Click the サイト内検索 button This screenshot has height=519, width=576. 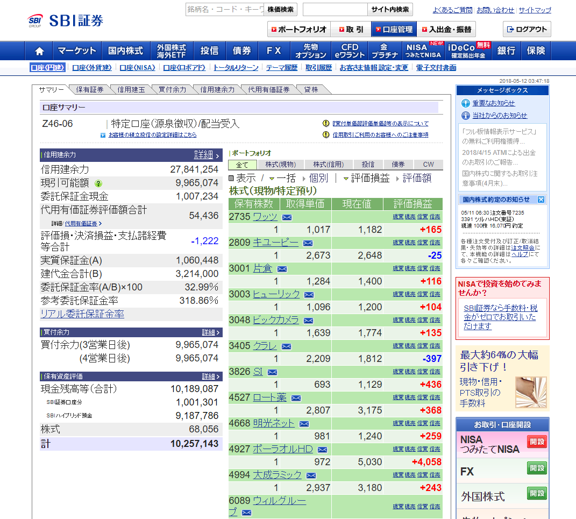(390, 10)
